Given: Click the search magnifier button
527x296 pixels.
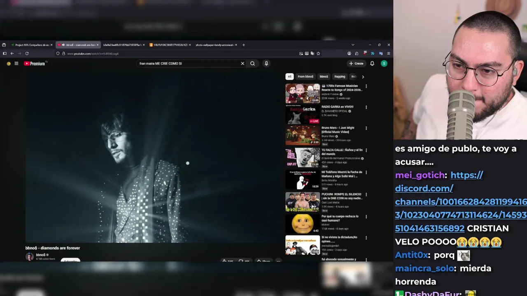Looking at the screenshot, I should [x=252, y=63].
